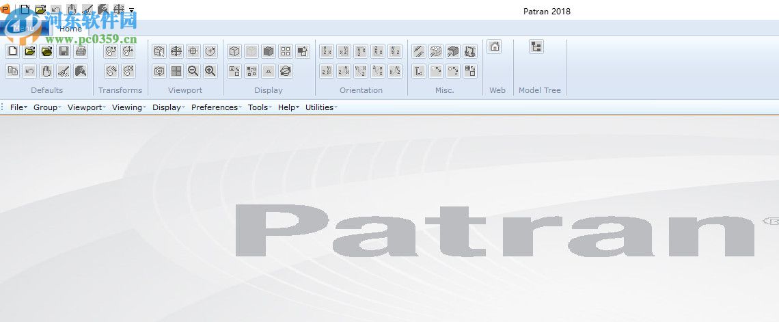Click New document icon in quick access toolbar
779x322 pixels.
(25, 9)
